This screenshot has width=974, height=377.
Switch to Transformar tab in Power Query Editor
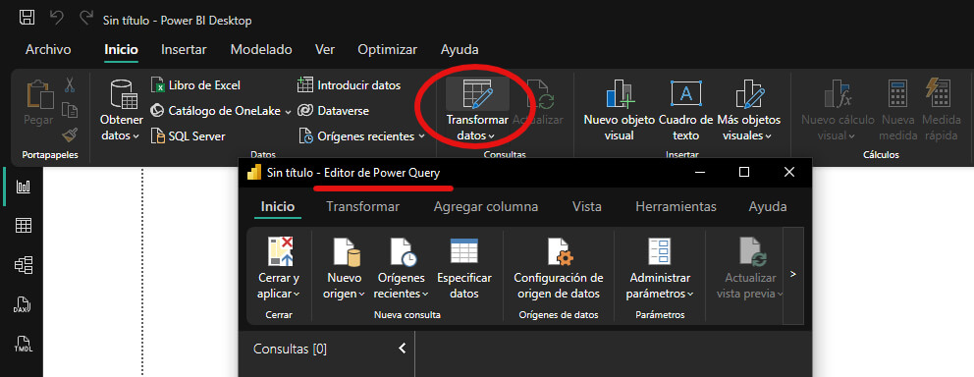362,207
